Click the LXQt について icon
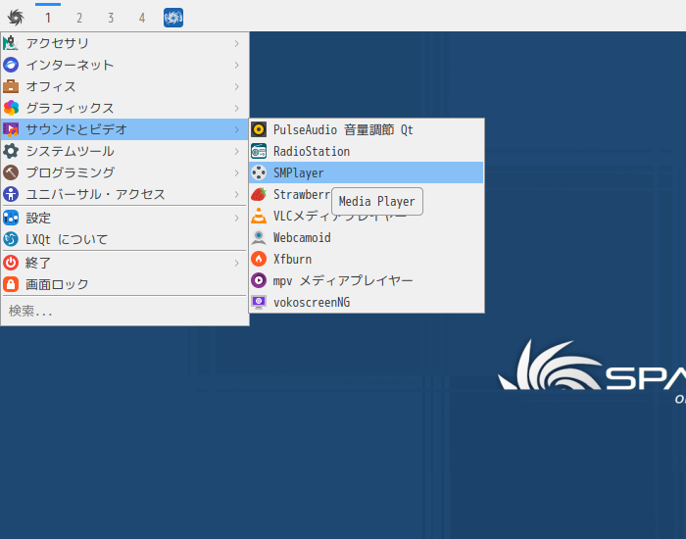Screen dimensions: 686x539 (11, 239)
